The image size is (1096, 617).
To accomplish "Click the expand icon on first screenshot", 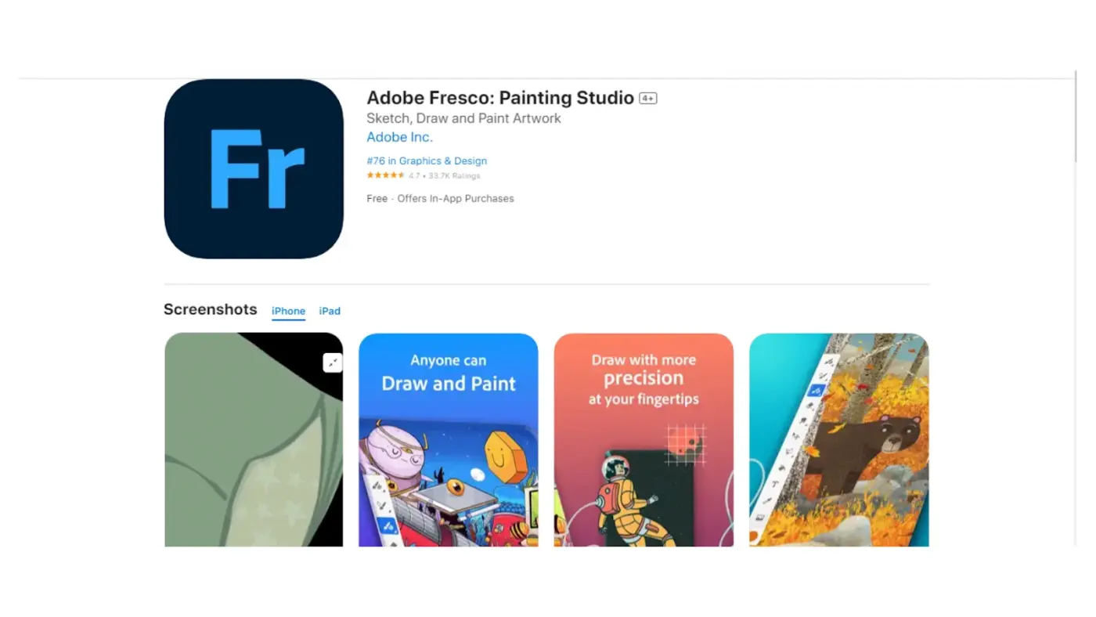I will [333, 363].
